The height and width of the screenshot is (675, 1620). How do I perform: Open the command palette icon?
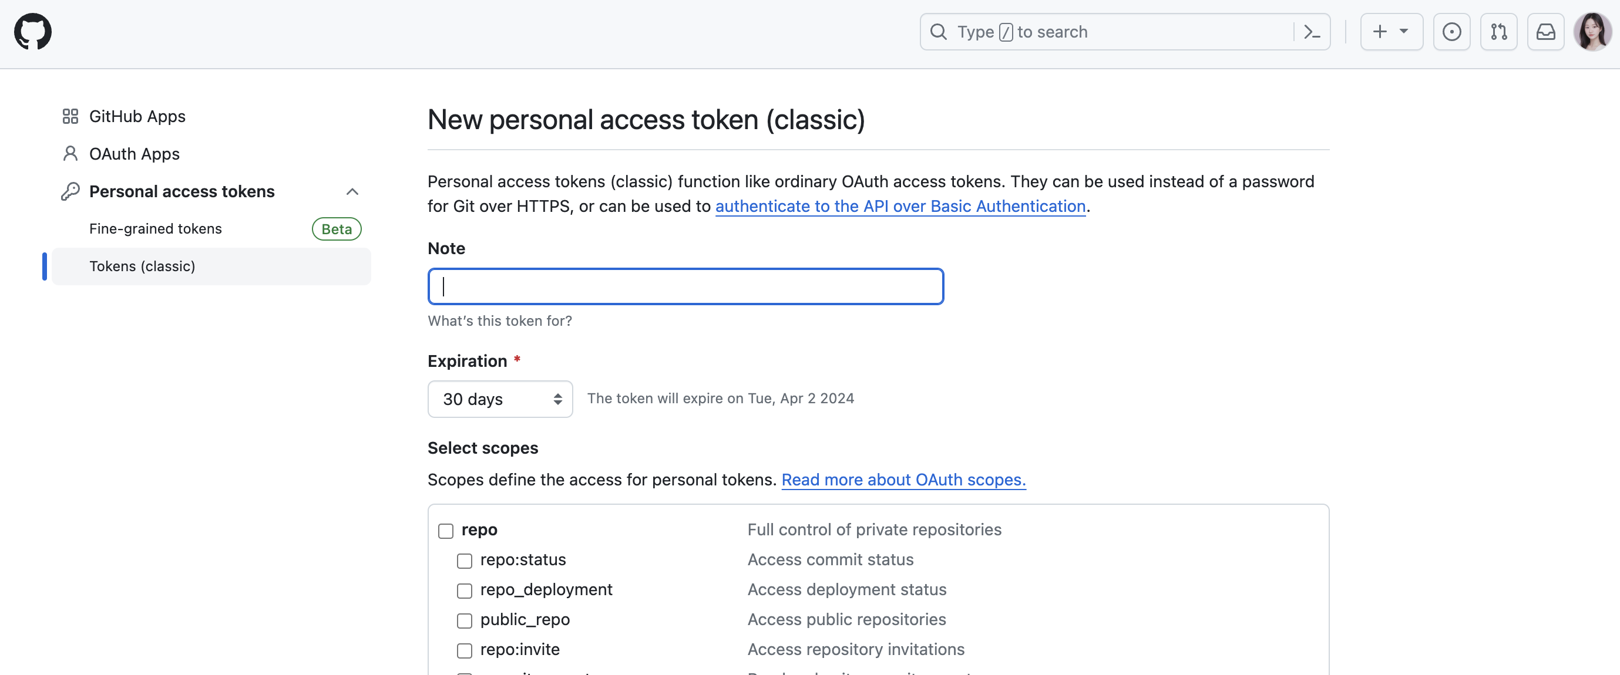pos(1311,32)
